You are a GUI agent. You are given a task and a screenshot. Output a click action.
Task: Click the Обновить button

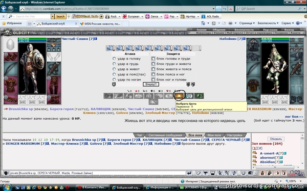click(x=276, y=139)
